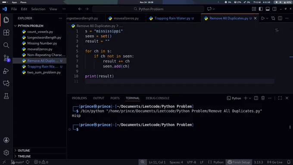Open the Extensions view in activity bar
This screenshot has height=165, width=293.
point(6,32)
